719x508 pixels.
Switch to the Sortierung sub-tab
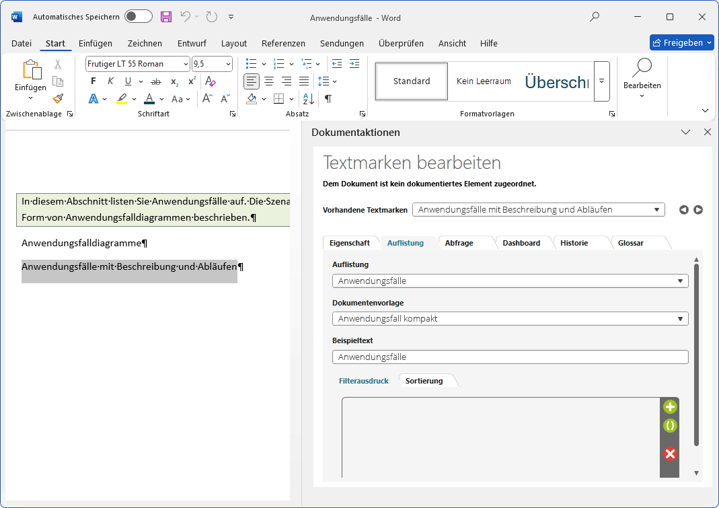(x=424, y=381)
